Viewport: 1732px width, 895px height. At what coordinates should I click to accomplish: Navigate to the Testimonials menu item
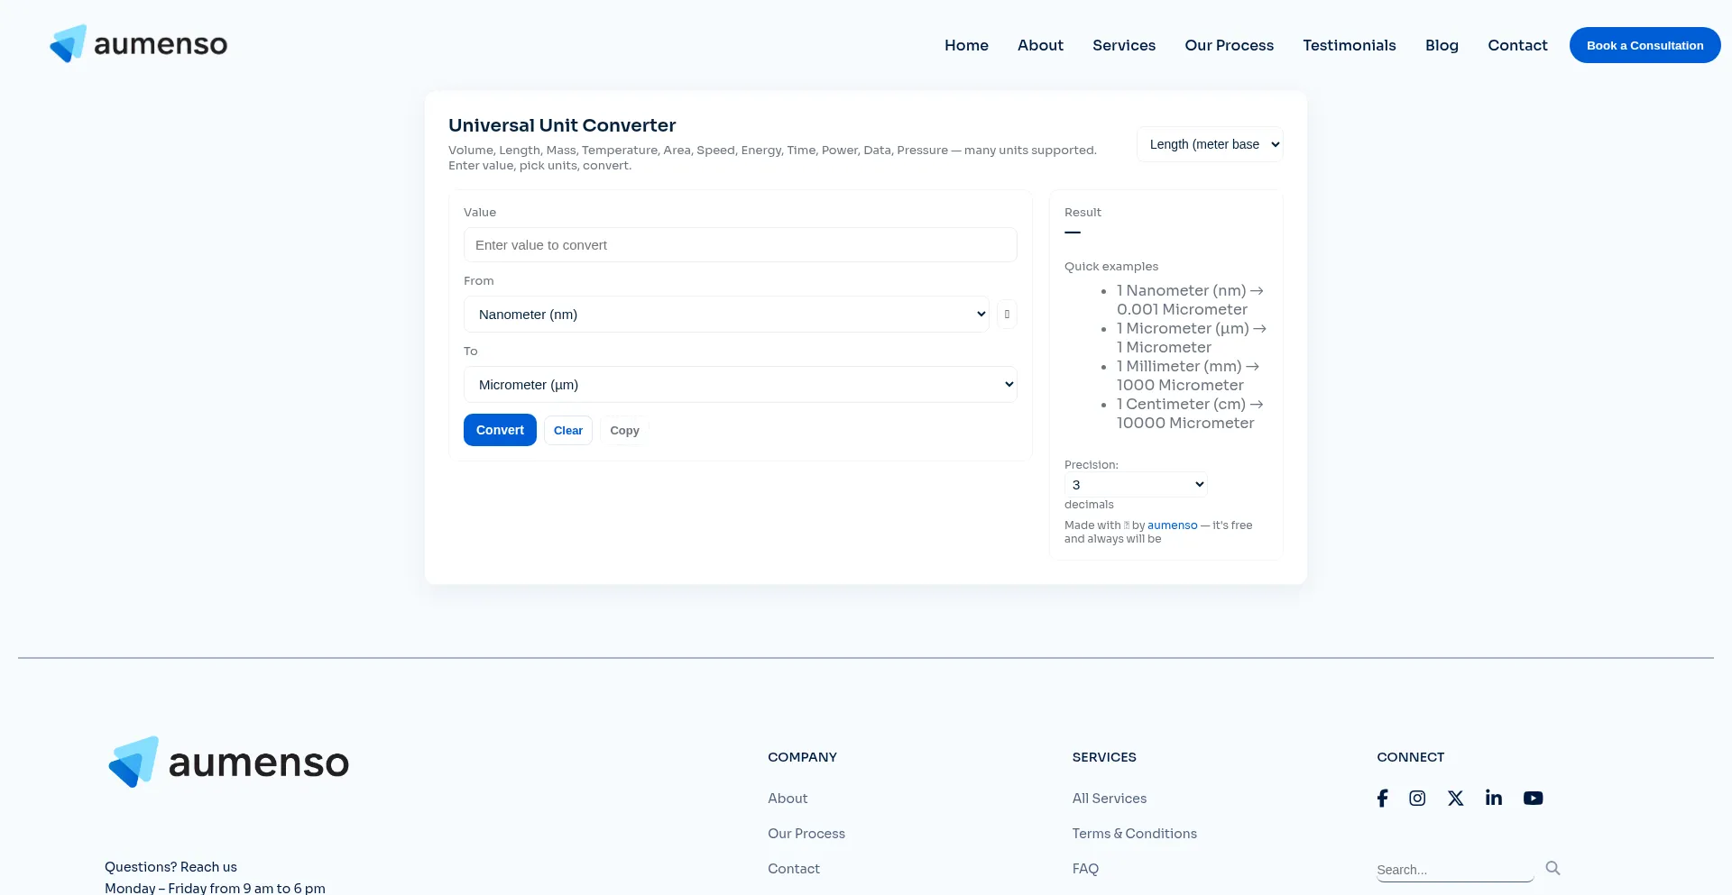1349,45
